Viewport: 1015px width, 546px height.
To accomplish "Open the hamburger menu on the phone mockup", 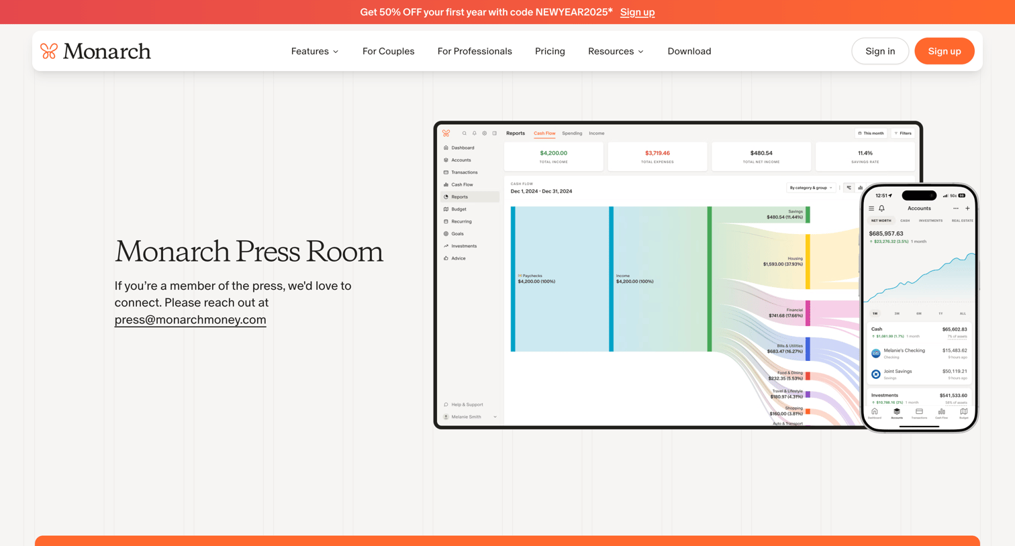I will point(871,209).
